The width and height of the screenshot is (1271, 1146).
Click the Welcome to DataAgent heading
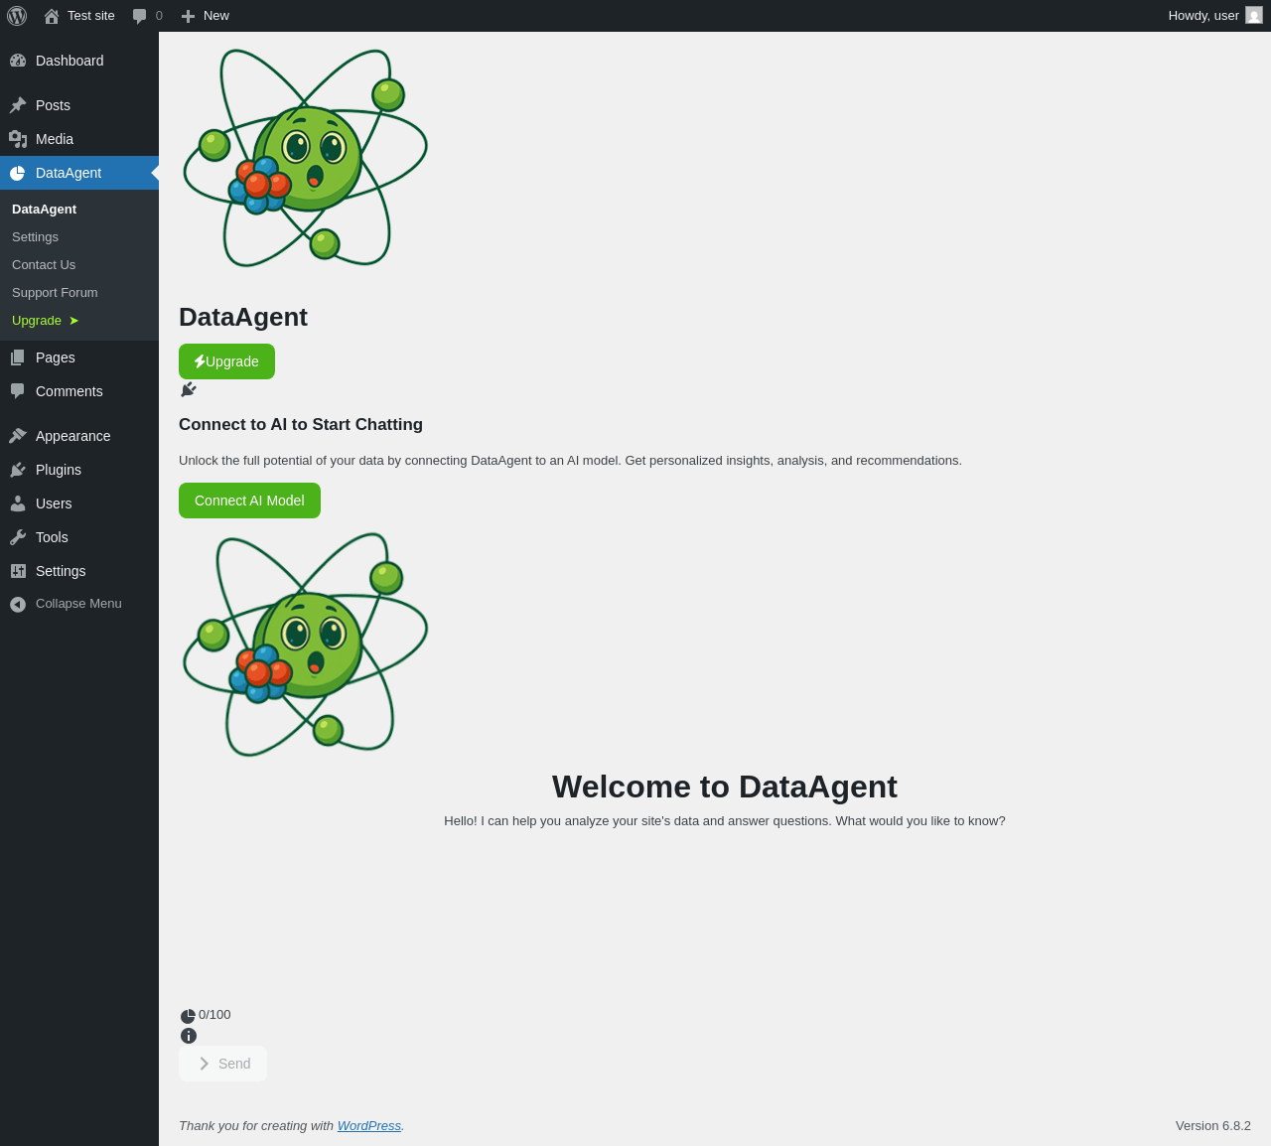pos(725,787)
